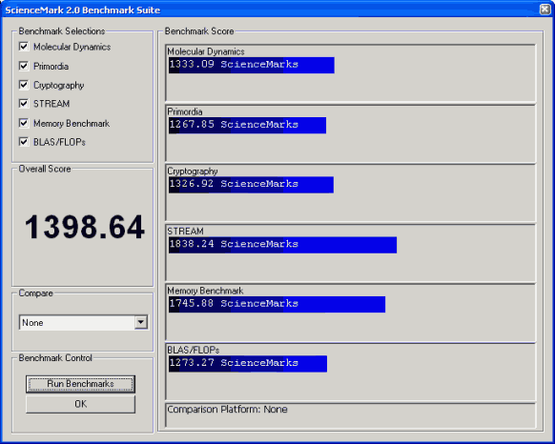Click the 'BLAS/FLOPs' score panel heading
Viewport: 555px width, 444px height.
(x=194, y=351)
